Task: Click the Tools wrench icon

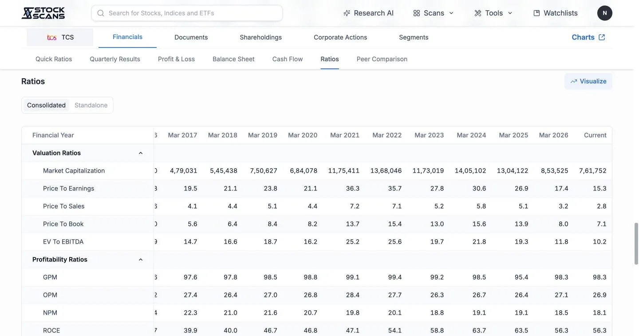Action: [x=478, y=13]
